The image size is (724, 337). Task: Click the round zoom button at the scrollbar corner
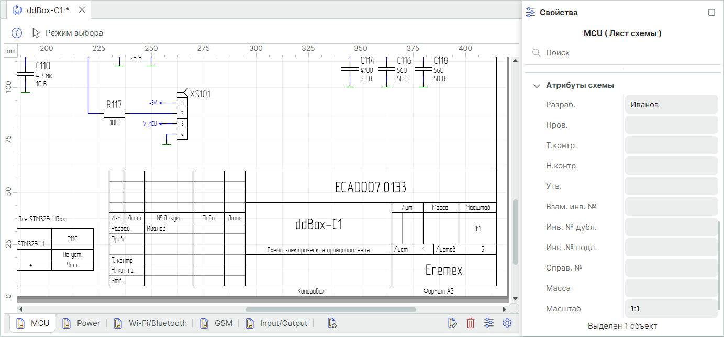514,309
